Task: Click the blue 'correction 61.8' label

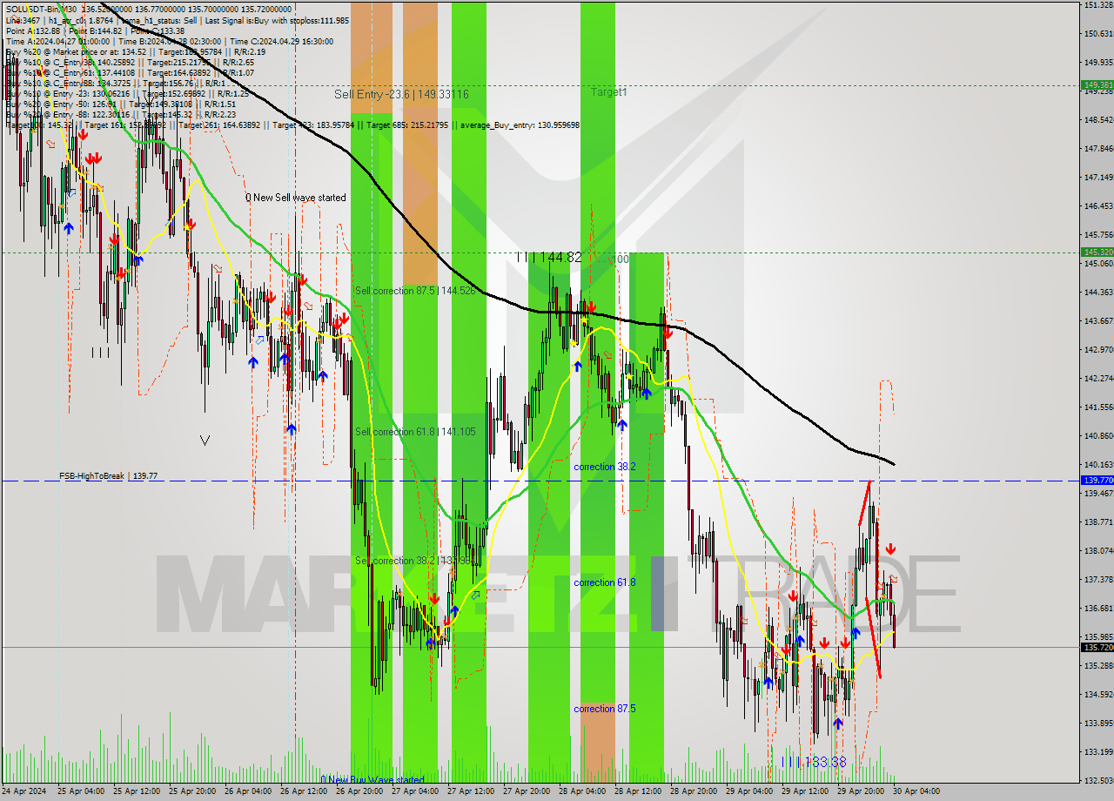Action: coord(605,582)
